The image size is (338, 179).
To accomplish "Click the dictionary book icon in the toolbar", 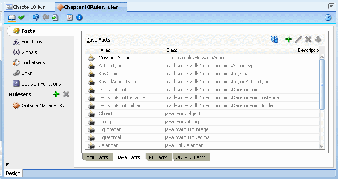I will click(12, 18).
